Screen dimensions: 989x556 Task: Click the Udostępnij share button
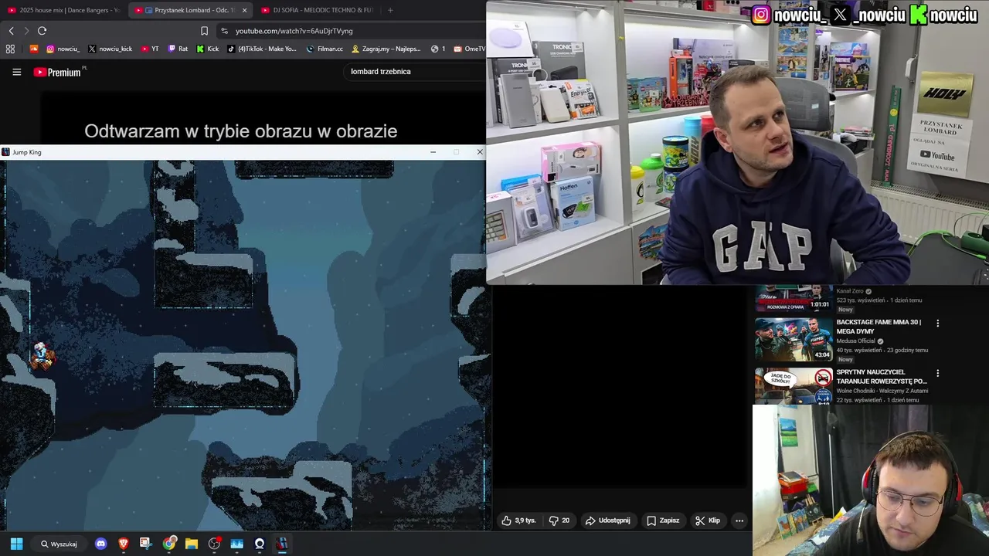point(607,520)
